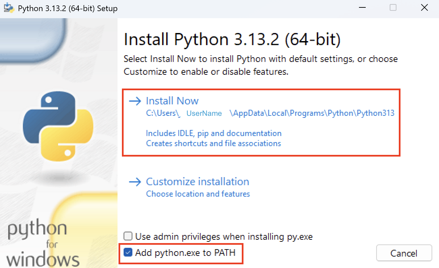The width and height of the screenshot is (439, 268).
Task: Click the window title 'Python 3.13.2 (64-bit) Setup'
Action: [x=68, y=8]
